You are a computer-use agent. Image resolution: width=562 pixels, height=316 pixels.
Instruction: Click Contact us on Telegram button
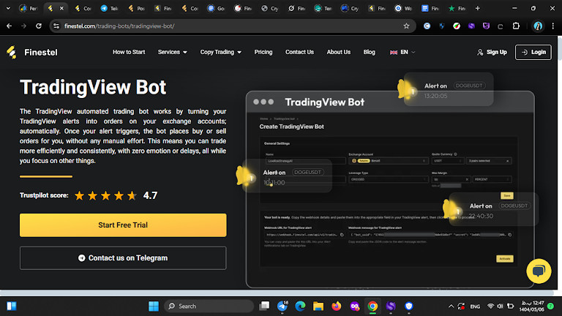tap(123, 258)
